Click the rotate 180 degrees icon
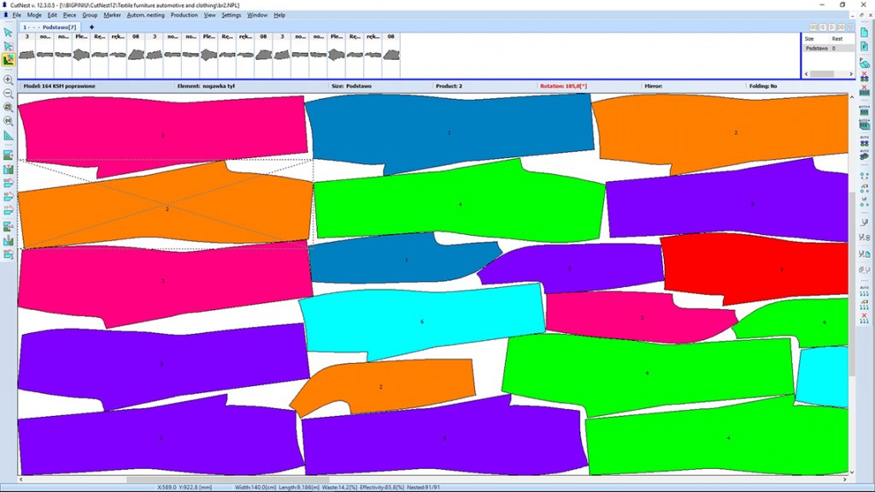 coord(9,182)
